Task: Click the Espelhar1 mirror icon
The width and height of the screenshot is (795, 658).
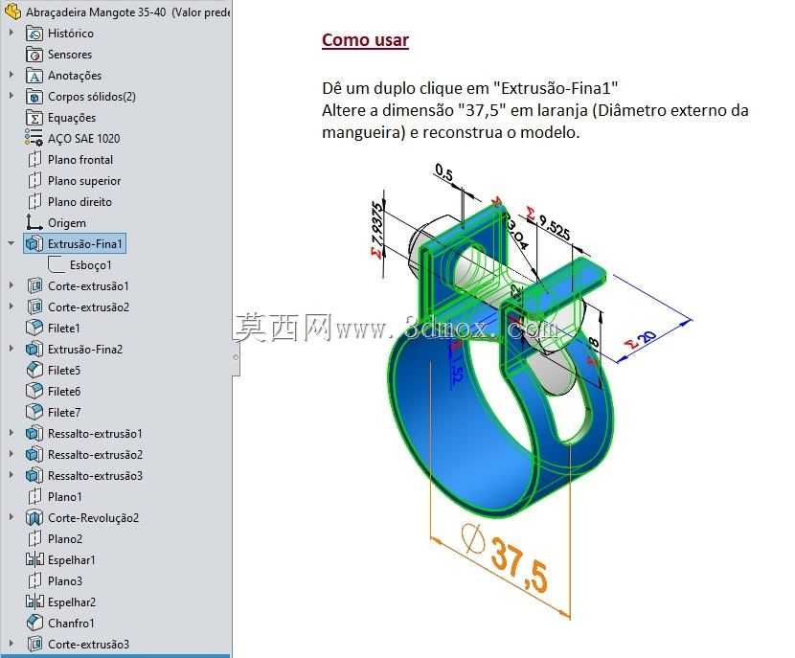Action: 34,559
